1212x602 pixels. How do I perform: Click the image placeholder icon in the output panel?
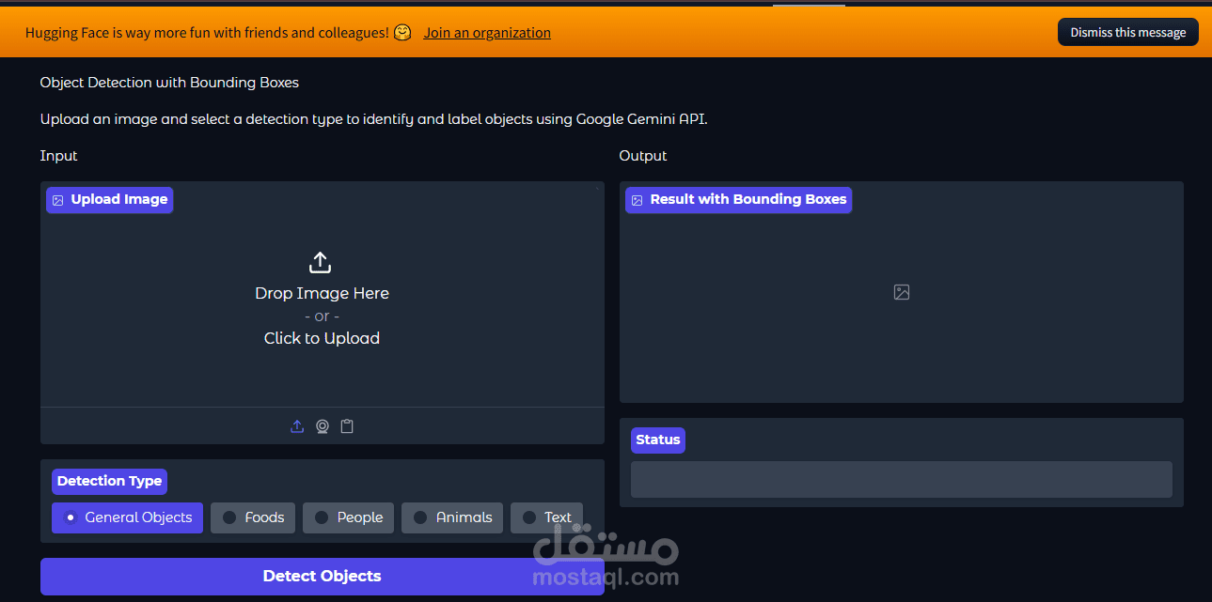tap(901, 292)
